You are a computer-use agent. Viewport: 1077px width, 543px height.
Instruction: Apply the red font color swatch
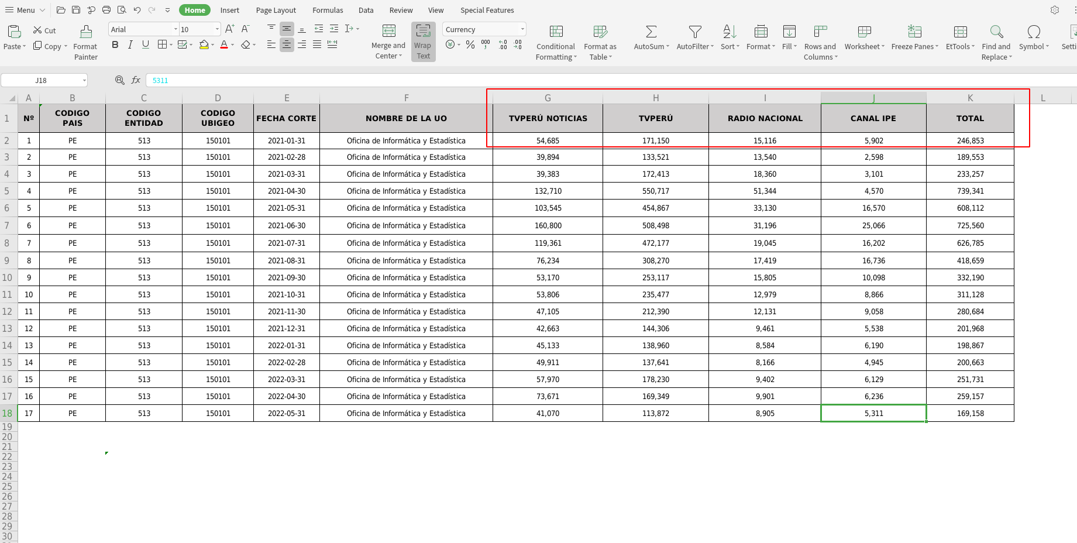(x=223, y=44)
